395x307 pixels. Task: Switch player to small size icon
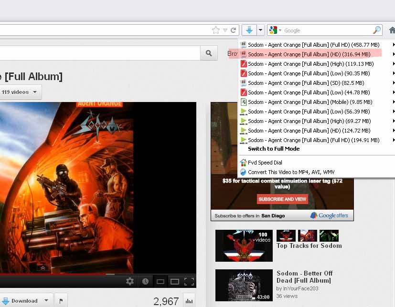pyautogui.click(x=160, y=282)
